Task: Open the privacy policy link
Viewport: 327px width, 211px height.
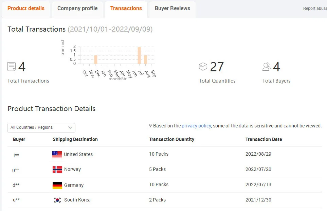Action: tap(196, 126)
